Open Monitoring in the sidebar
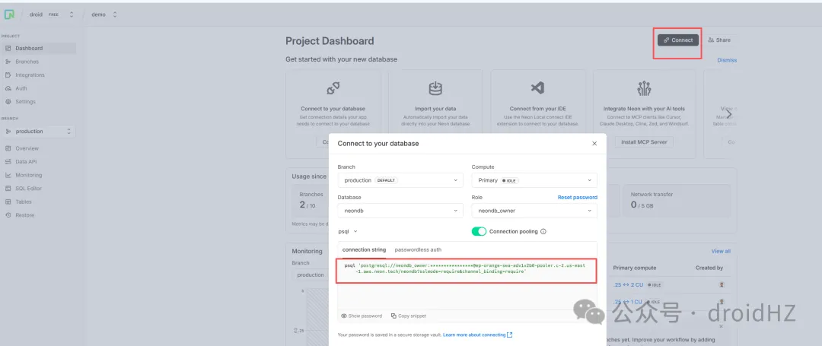This screenshot has height=346, width=822. (28, 175)
